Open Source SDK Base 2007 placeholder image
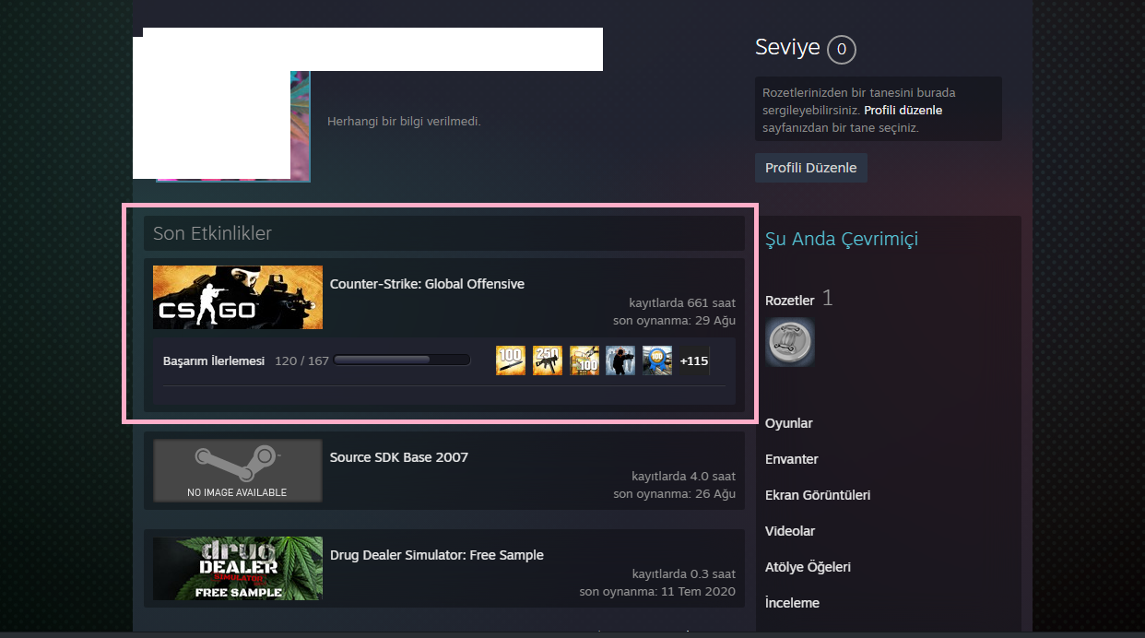This screenshot has height=638, width=1145. click(238, 470)
